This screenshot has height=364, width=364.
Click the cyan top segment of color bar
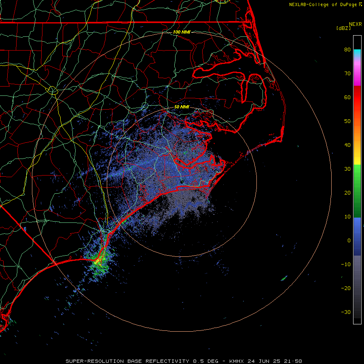(x=357, y=53)
